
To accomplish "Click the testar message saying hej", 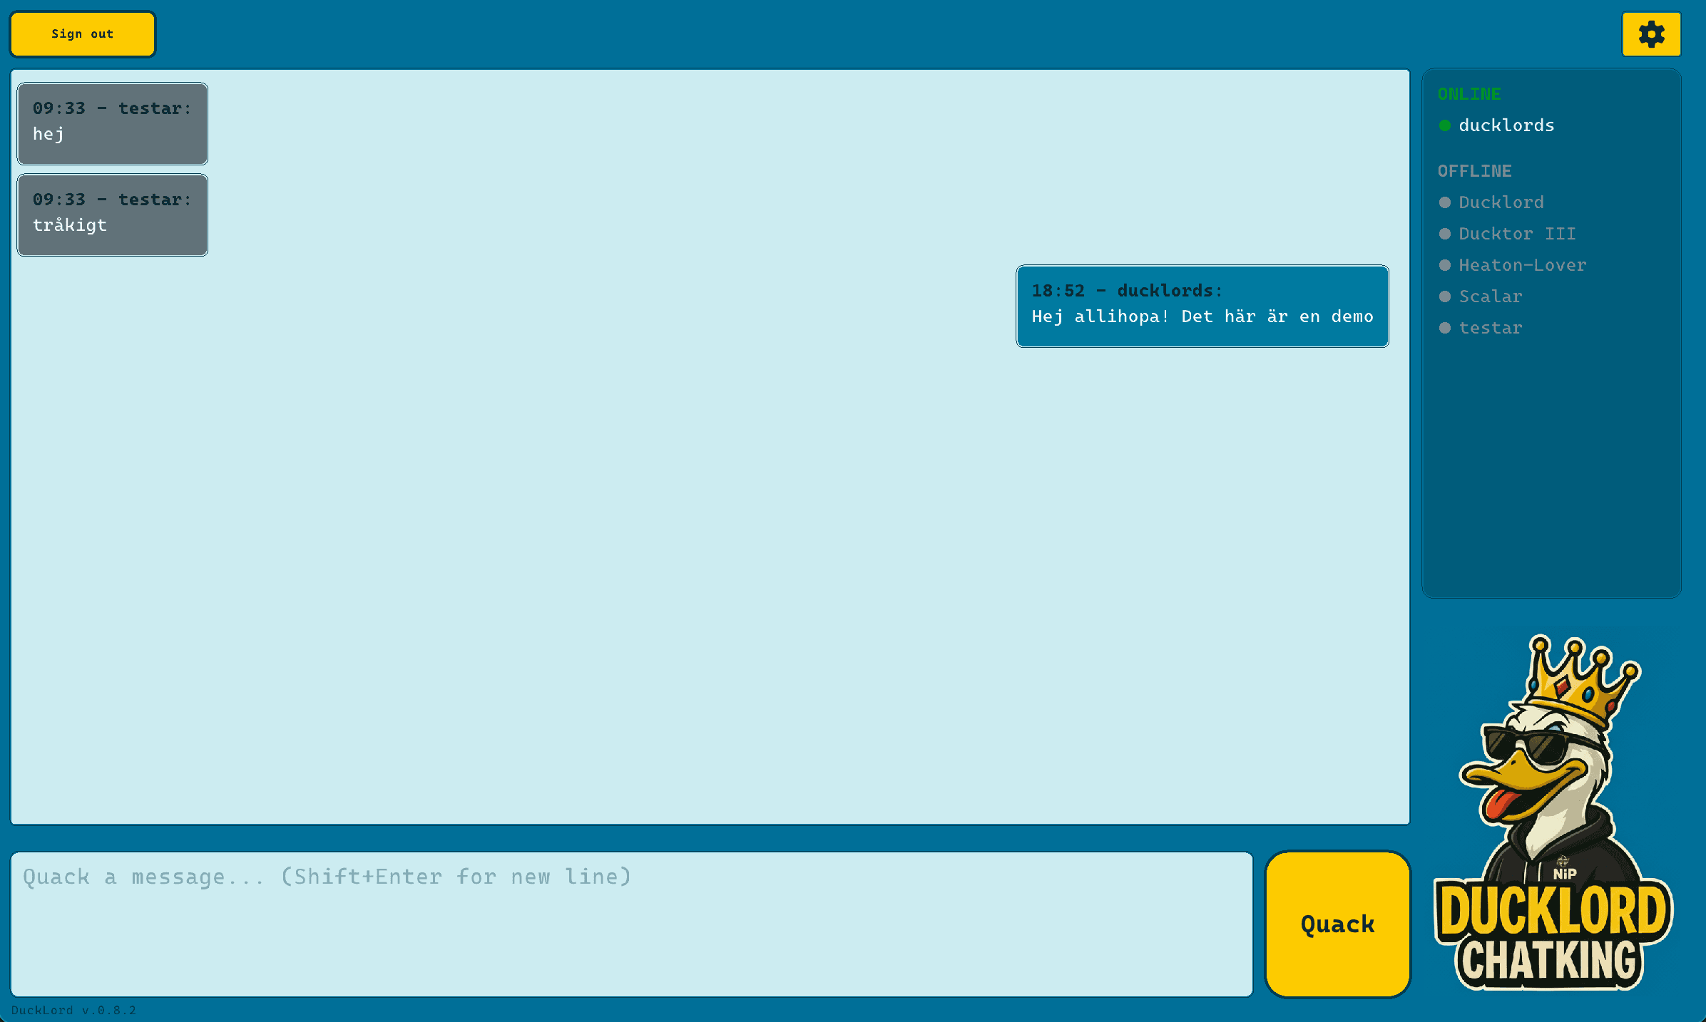I will (x=113, y=124).
